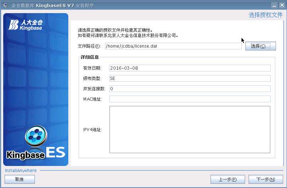Screen dimensions: 287x188
Task: Click the 详细信息 group label
Action: tap(90, 57)
